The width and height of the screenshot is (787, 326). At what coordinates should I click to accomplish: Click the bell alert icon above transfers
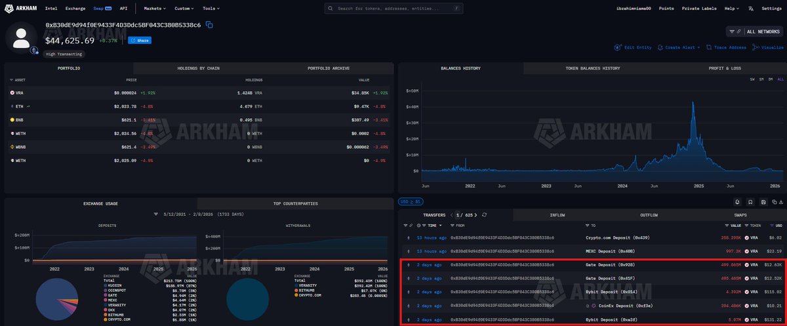pyautogui.click(x=738, y=202)
